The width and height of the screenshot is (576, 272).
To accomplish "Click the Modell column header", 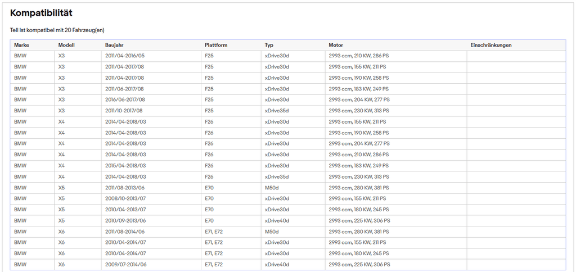I will point(66,45).
